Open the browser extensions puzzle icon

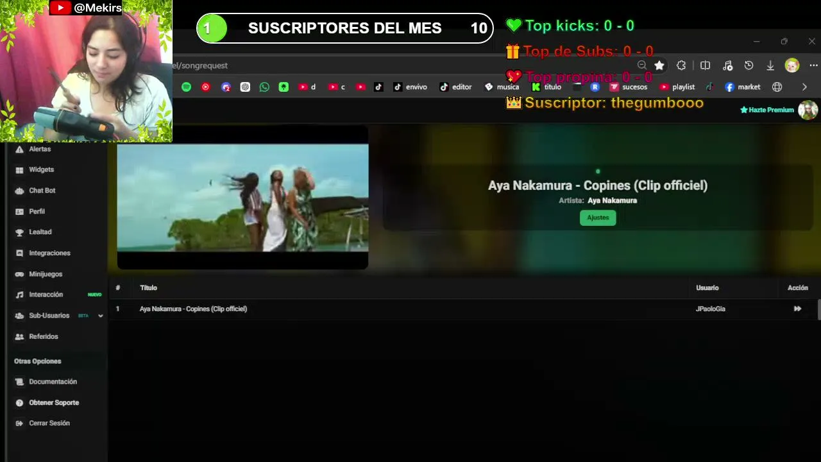[x=681, y=65]
